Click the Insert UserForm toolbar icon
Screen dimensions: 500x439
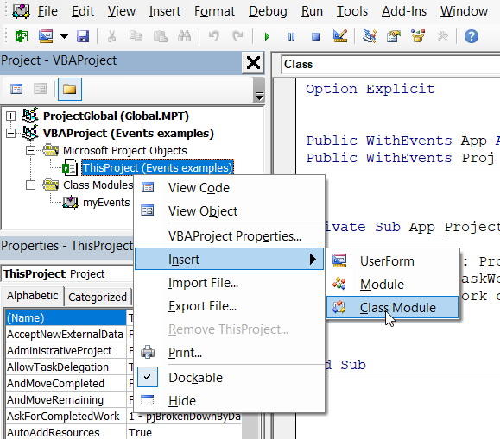(x=46, y=36)
